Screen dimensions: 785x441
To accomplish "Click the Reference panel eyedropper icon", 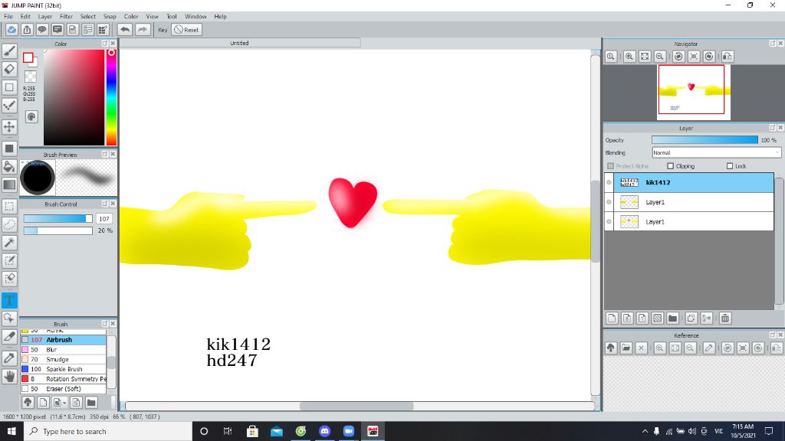I will coord(709,348).
